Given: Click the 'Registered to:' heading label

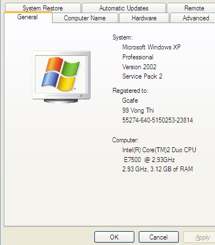Looking at the screenshot, I should [x=131, y=91].
